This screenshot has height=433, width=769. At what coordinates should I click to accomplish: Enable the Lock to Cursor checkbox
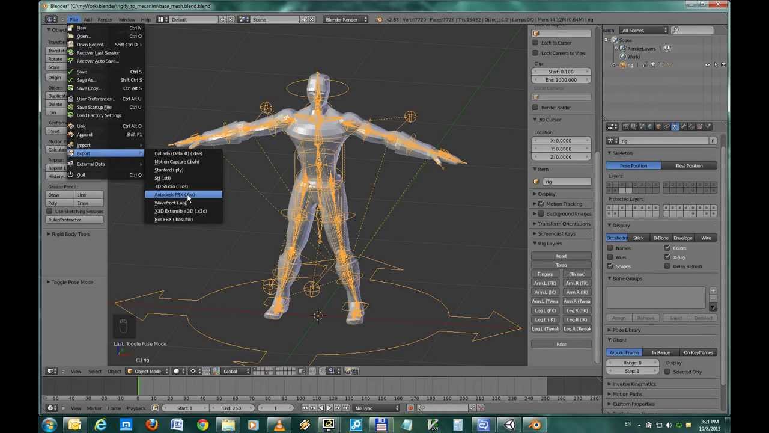tap(535, 43)
